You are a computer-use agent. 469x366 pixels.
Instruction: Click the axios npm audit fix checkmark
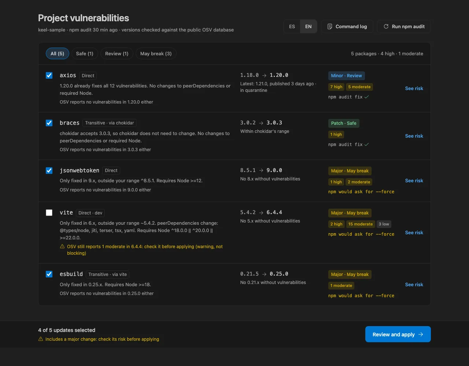tap(367, 97)
